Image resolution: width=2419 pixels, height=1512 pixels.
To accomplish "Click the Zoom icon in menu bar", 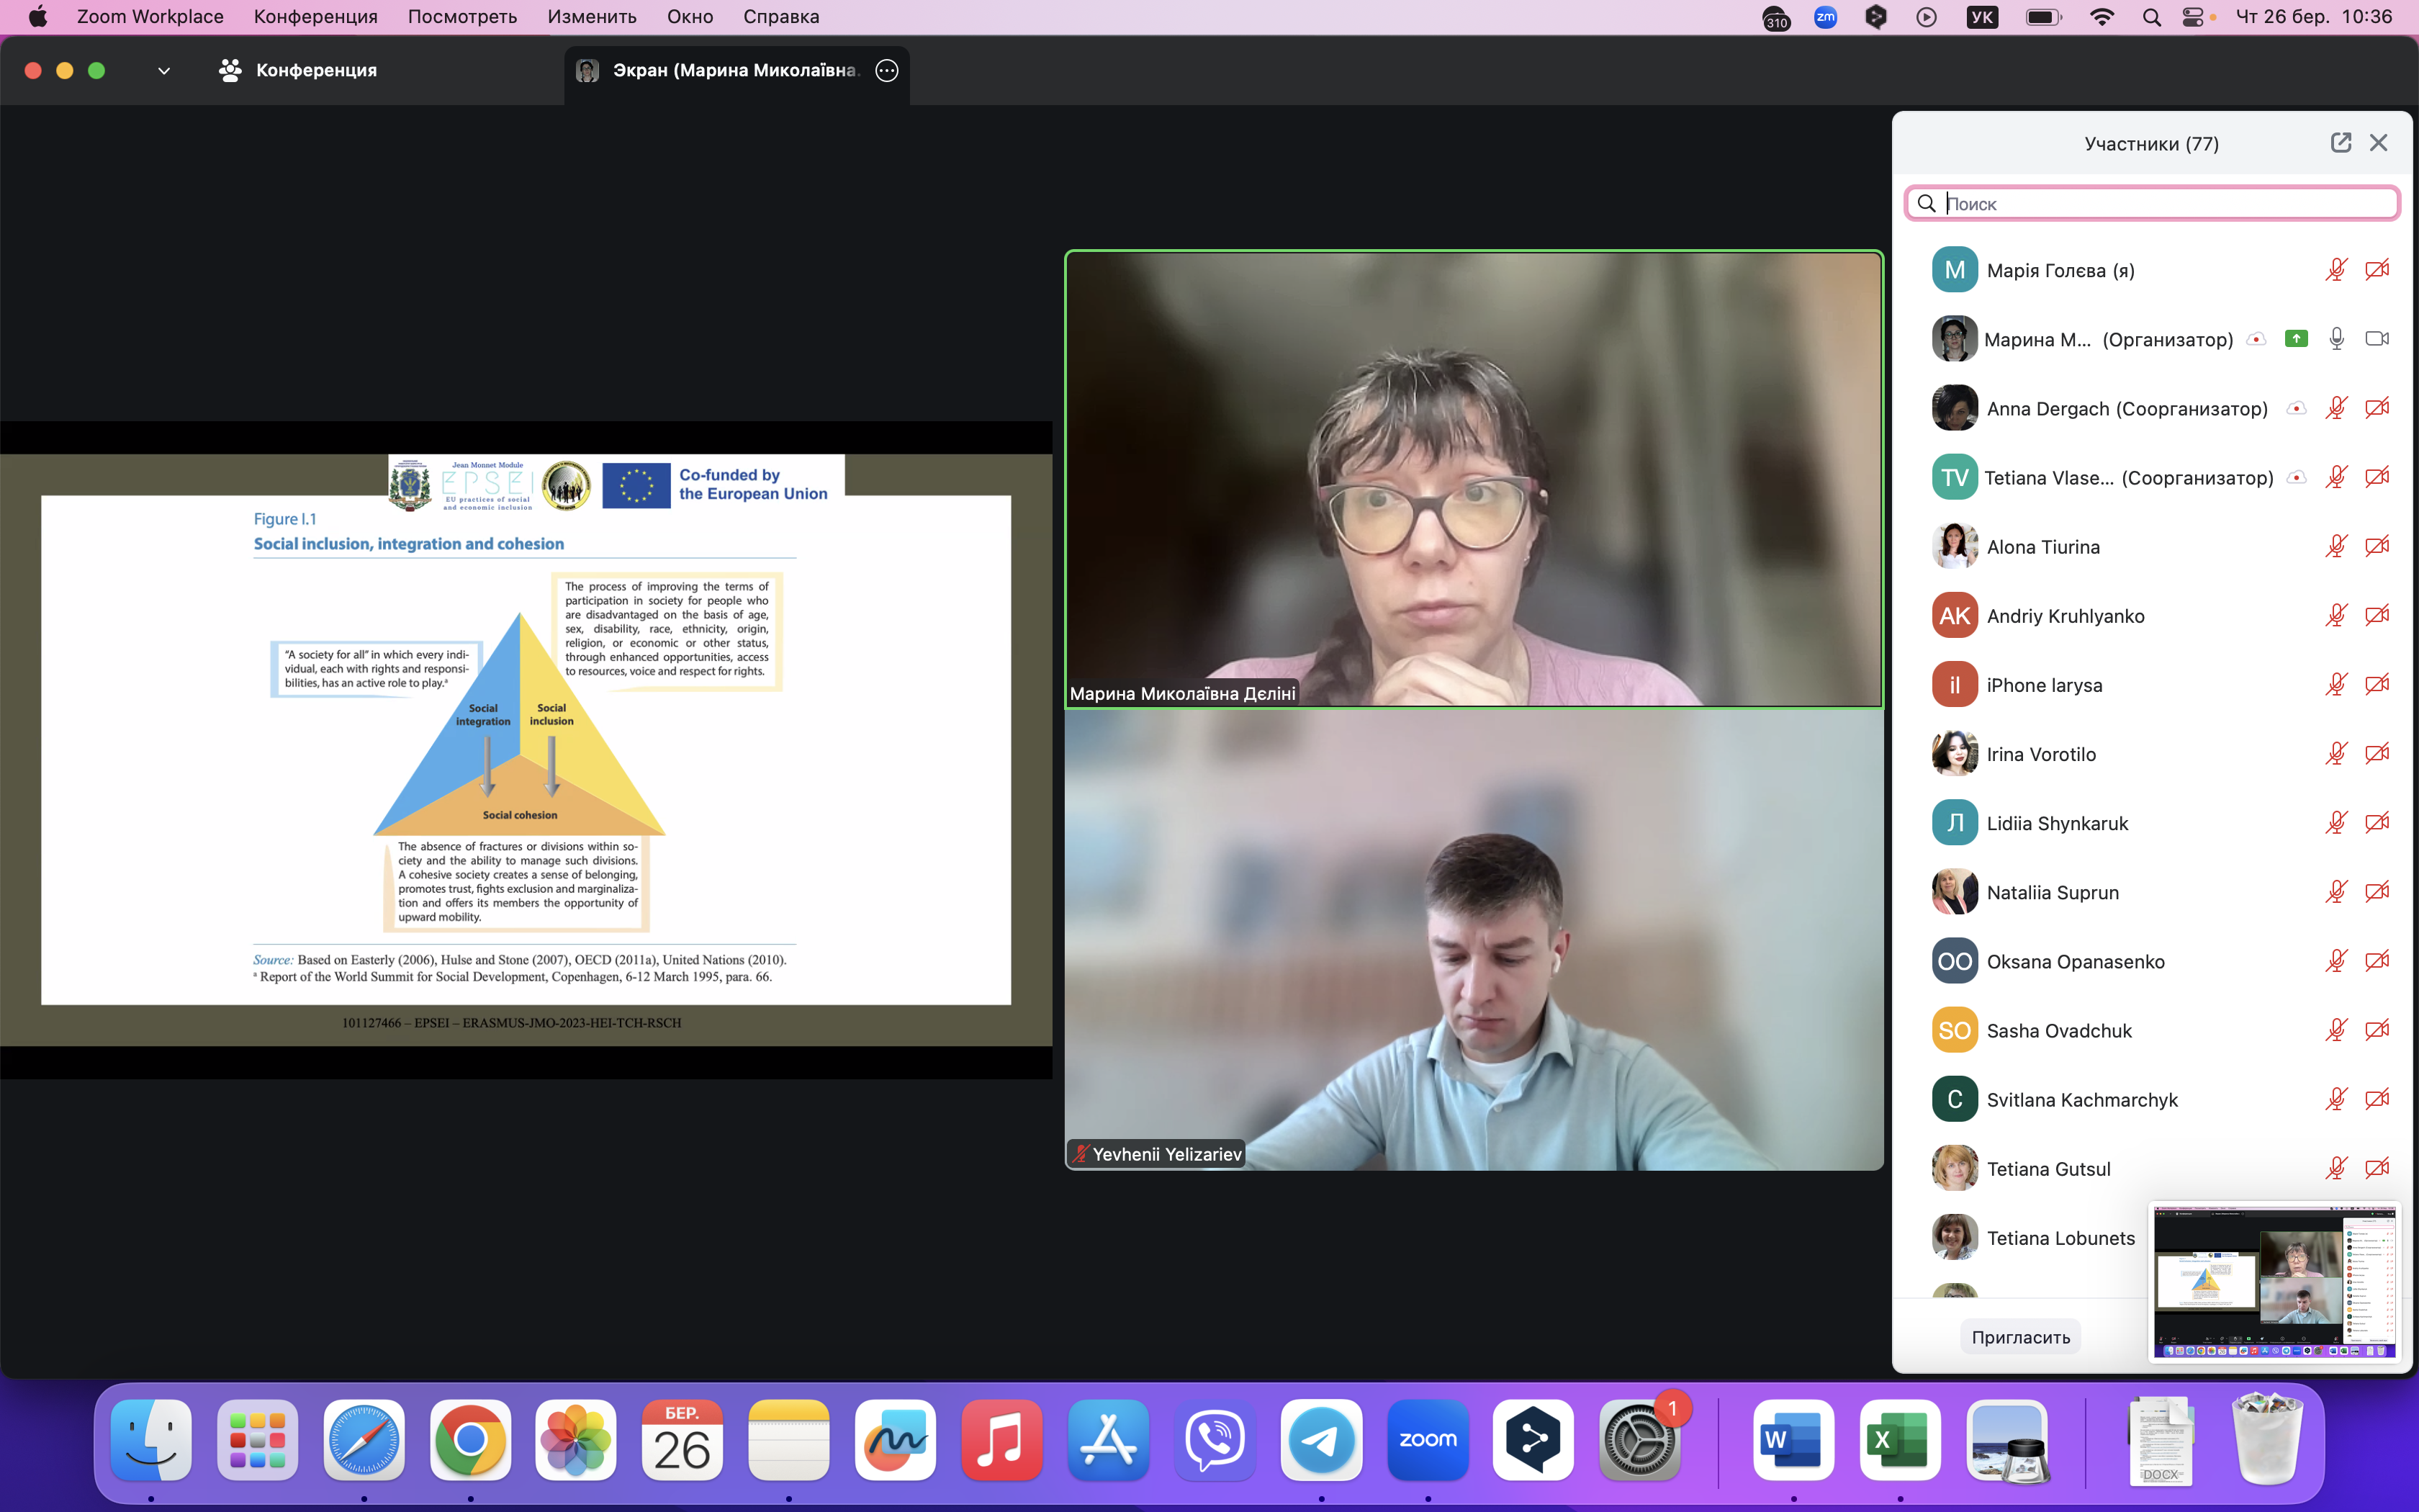I will 1825,17.
